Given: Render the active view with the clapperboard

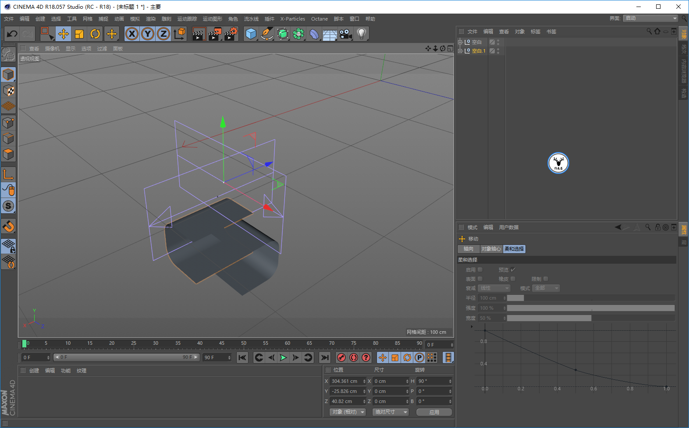Looking at the screenshot, I should (x=199, y=34).
